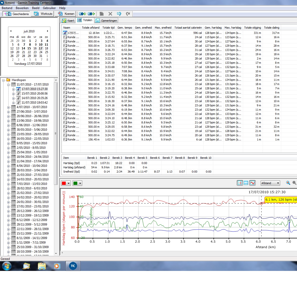The image size is (297, 297).
Task: Switch to the Opmerkingen tab
Action: point(106,21)
